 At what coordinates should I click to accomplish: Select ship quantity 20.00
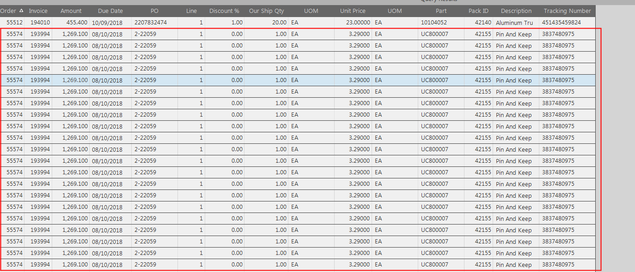tap(279, 23)
